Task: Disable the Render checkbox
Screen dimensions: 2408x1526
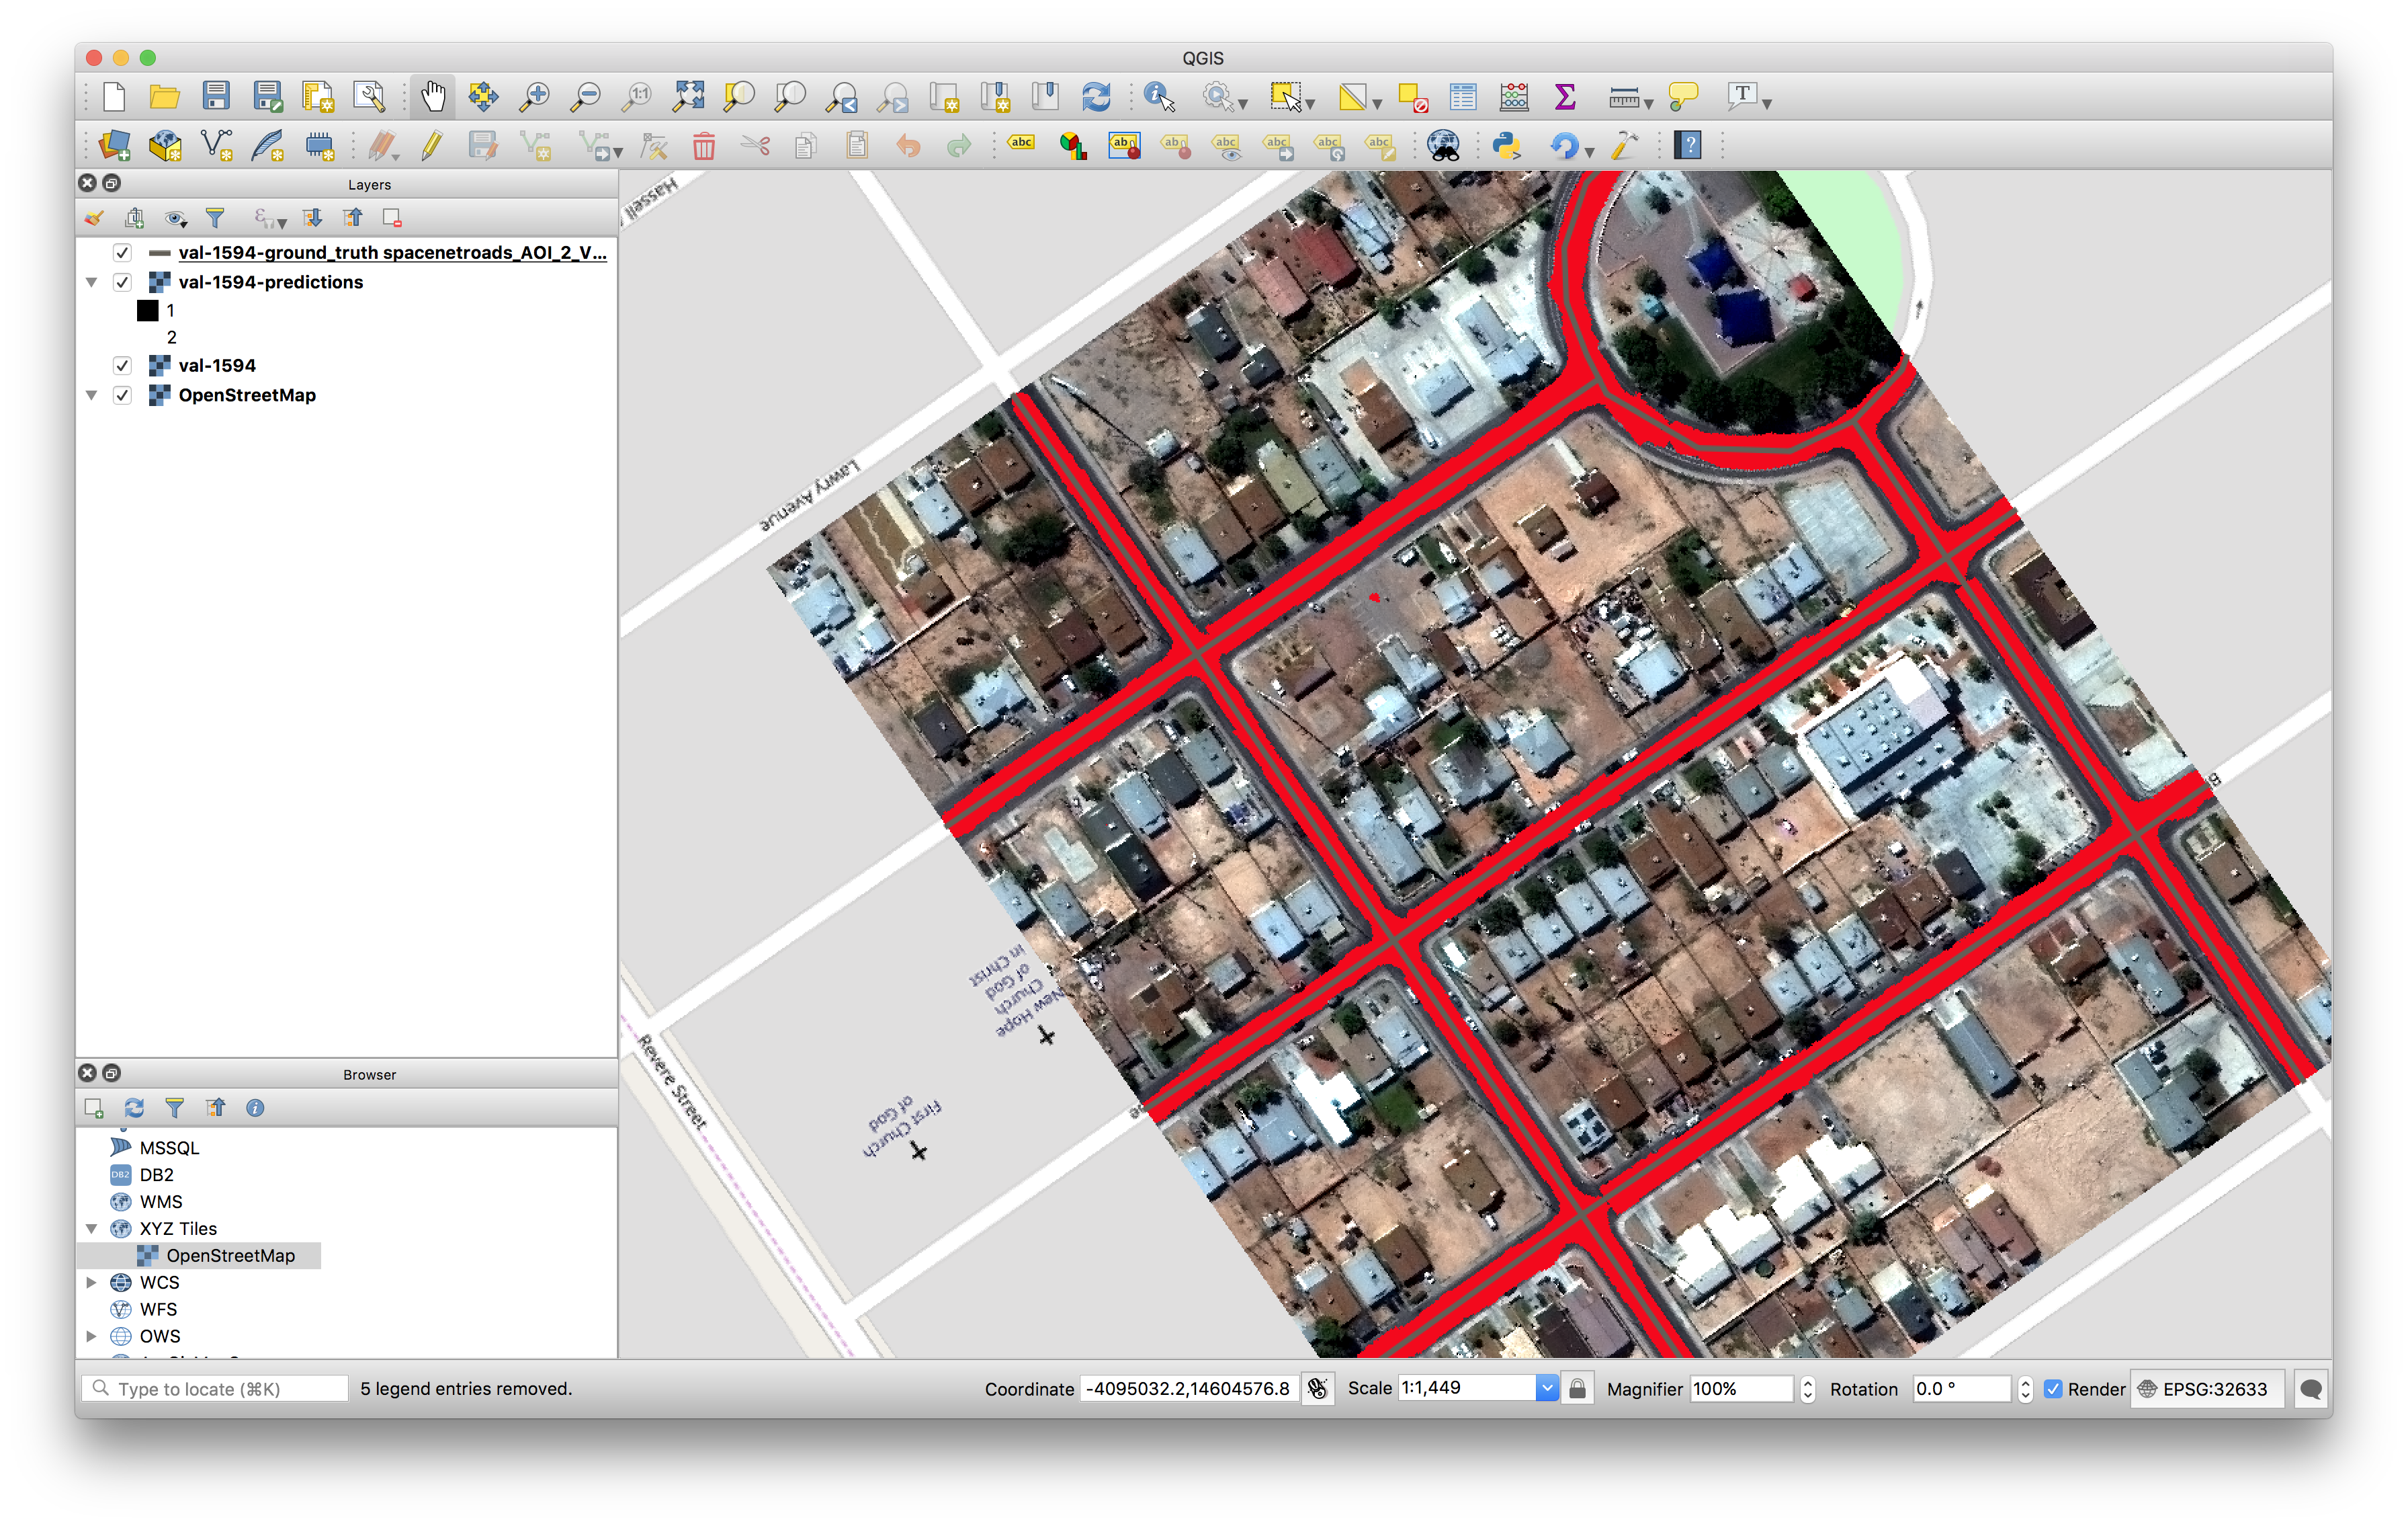Action: coord(2053,1389)
